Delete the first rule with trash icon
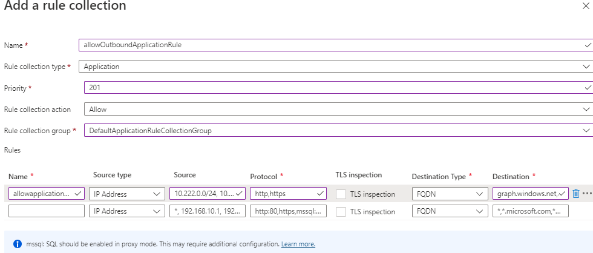593x253 pixels. pyautogui.click(x=575, y=194)
